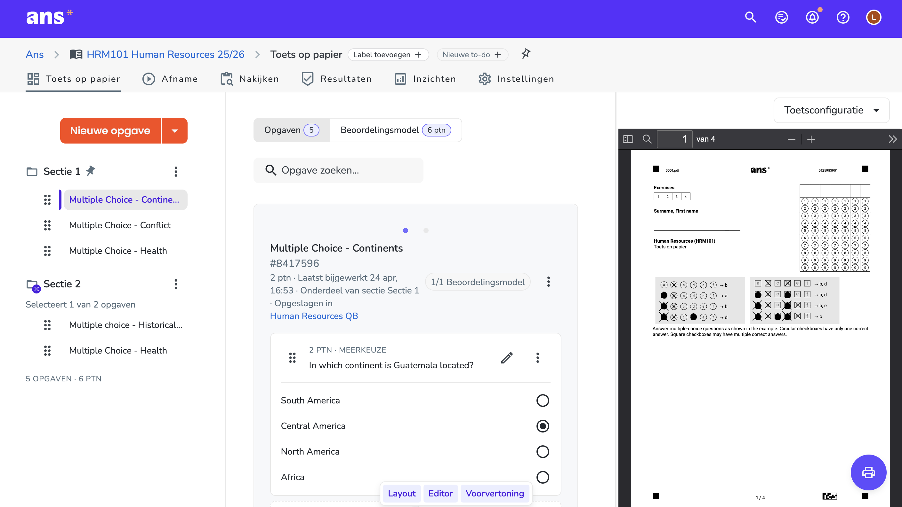The width and height of the screenshot is (902, 507).
Task: Edit the Guatemala question with pencil icon
Action: pyautogui.click(x=507, y=357)
